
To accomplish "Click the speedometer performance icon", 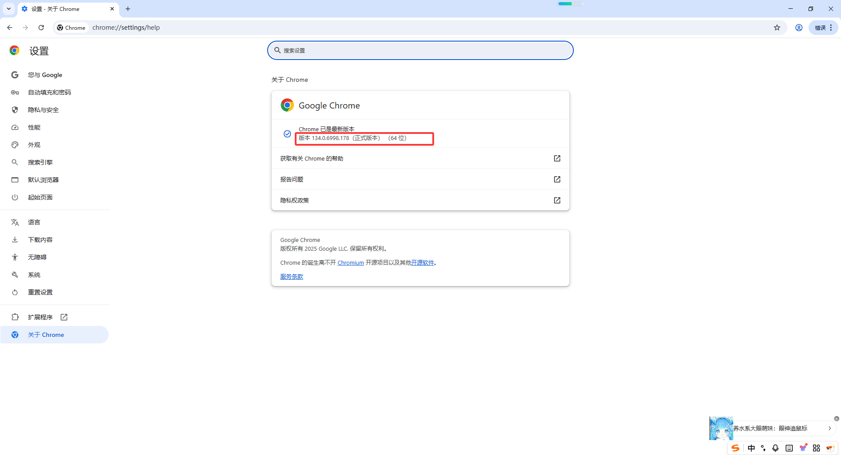I will click(x=15, y=127).
